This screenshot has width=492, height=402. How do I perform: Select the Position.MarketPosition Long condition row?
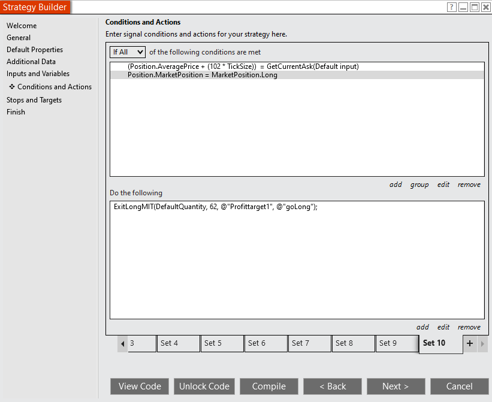[297, 75]
